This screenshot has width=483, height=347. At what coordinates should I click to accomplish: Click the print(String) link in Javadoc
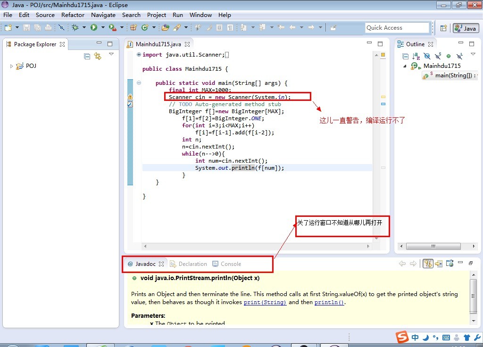265,302
